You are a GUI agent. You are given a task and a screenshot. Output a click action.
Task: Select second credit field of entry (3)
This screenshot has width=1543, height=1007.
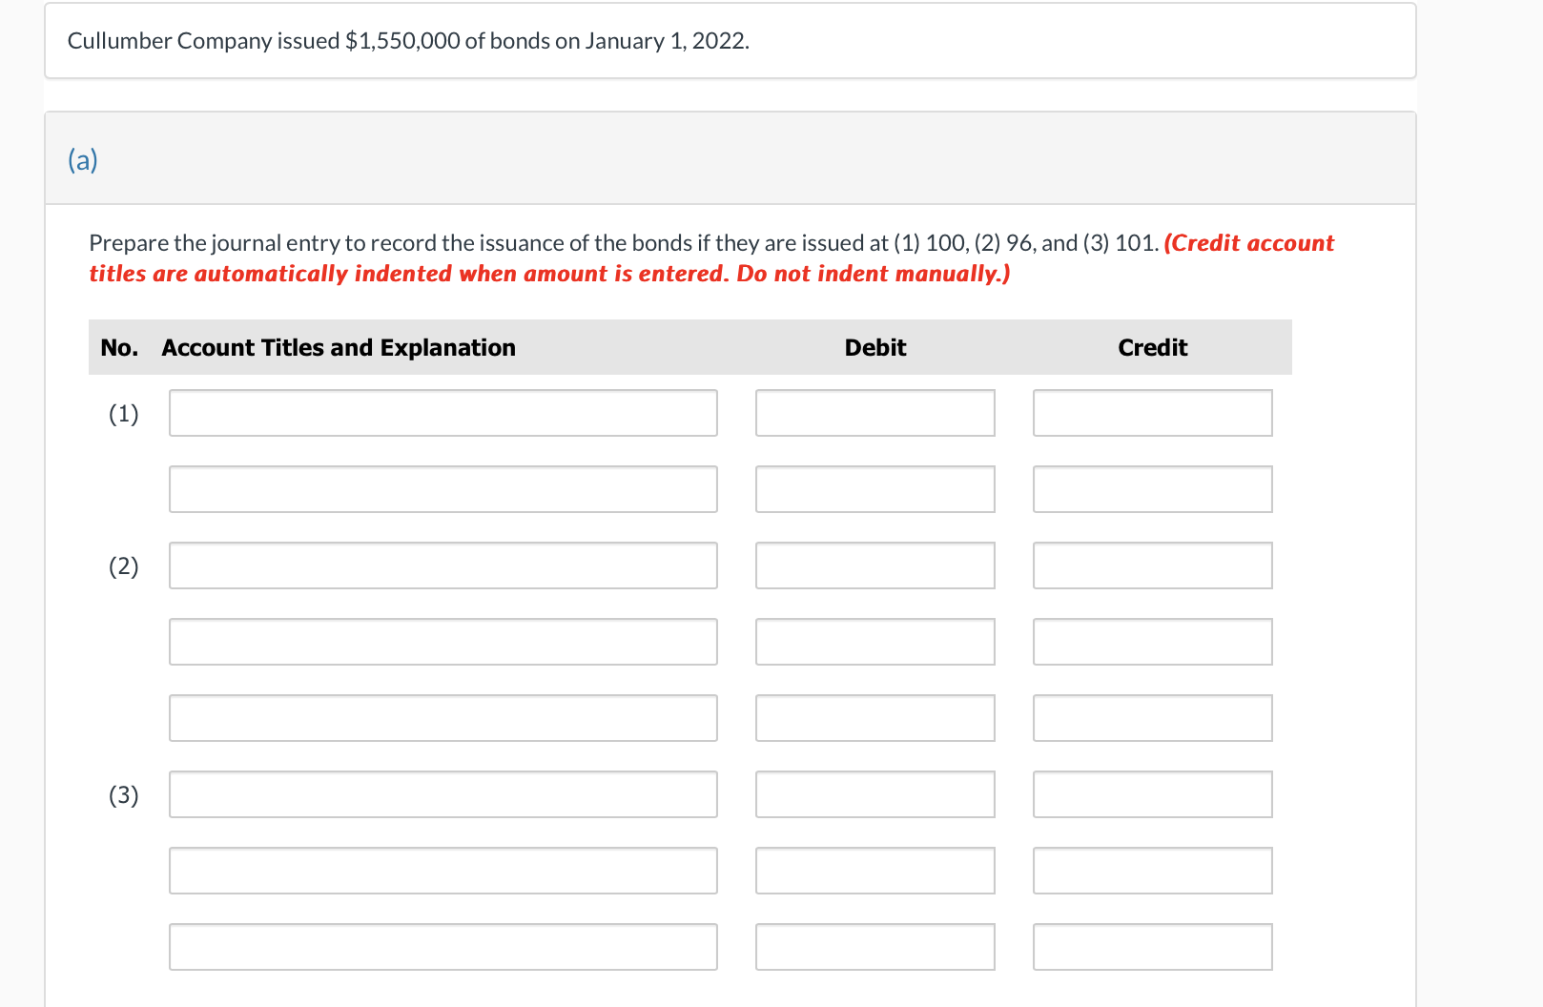(x=1153, y=871)
